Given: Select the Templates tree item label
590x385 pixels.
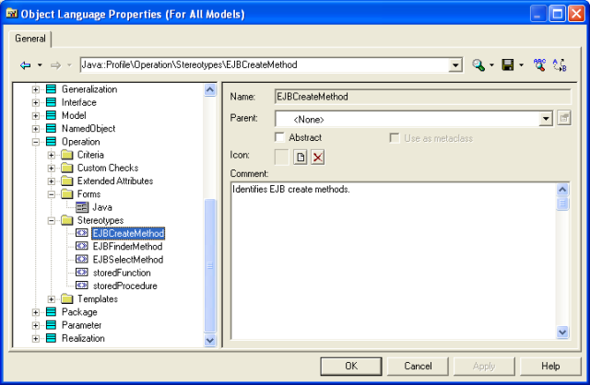Looking at the screenshot, I should point(98,299).
